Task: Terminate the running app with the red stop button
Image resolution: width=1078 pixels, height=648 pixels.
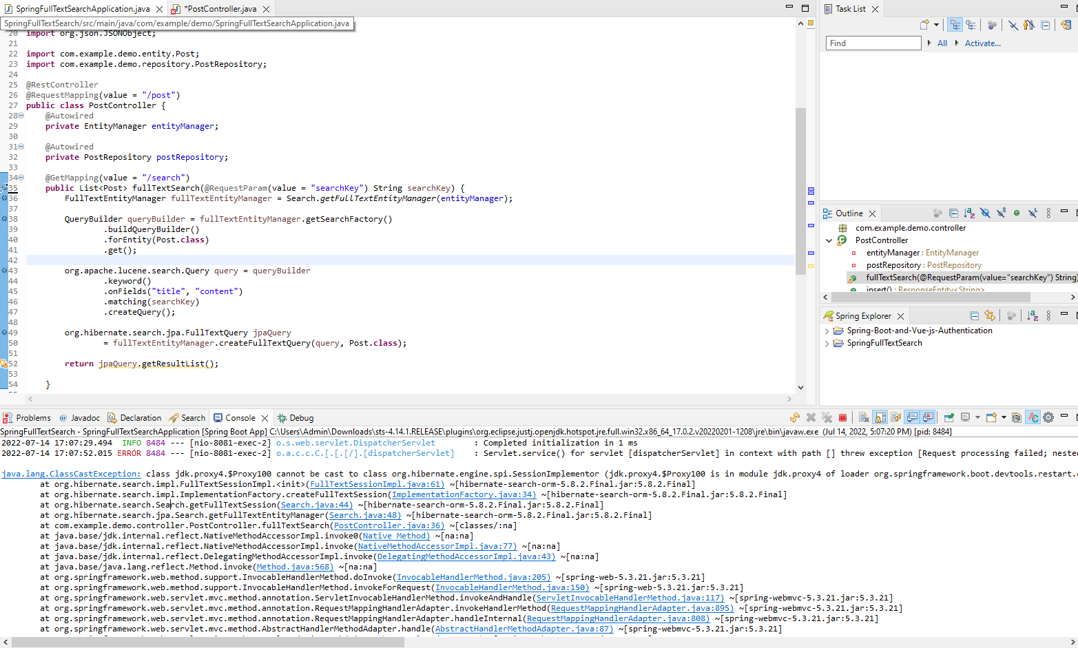Action: click(842, 418)
